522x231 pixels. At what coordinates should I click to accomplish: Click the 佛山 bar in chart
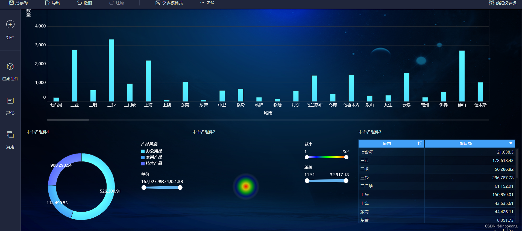click(x=462, y=76)
